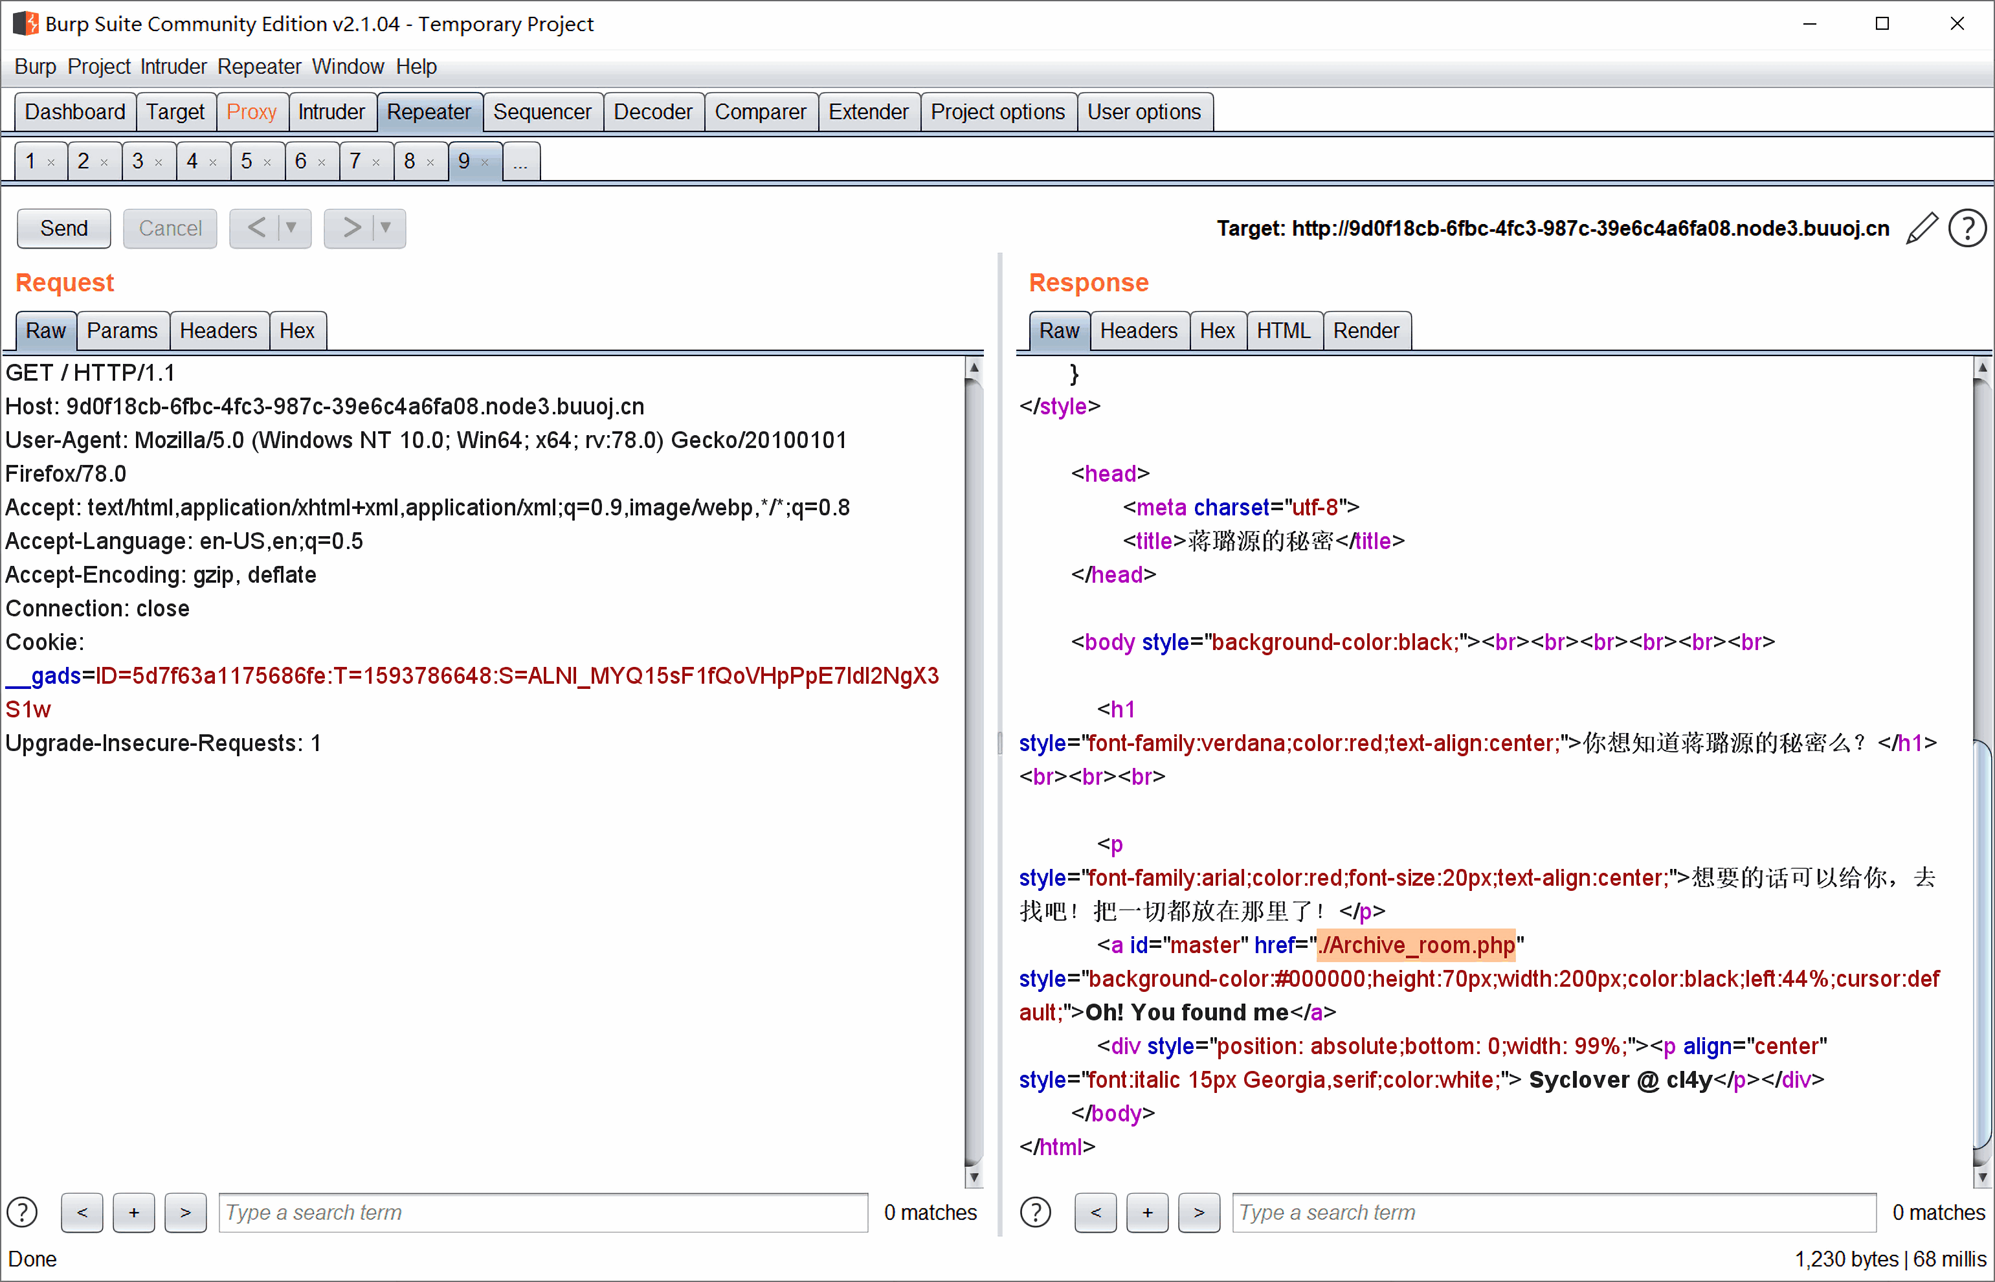Go to next response search match
Screen dimensions: 1995x1282
[1199, 1212]
